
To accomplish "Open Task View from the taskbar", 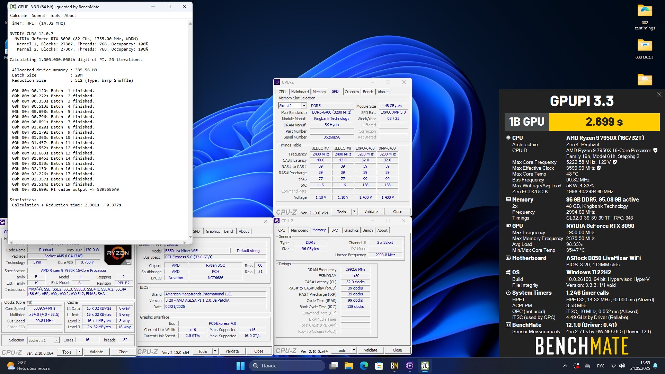I will pyautogui.click(x=334, y=366).
